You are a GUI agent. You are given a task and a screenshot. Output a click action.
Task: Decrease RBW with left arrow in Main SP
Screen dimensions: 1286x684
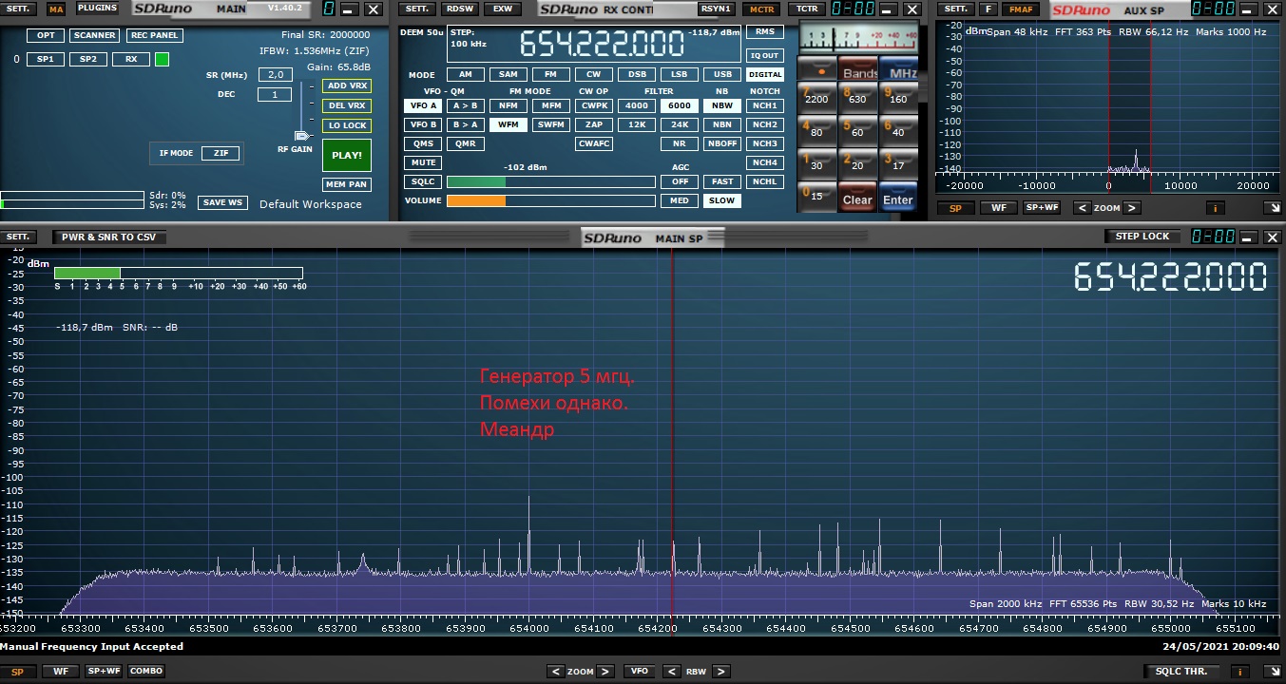(x=673, y=672)
